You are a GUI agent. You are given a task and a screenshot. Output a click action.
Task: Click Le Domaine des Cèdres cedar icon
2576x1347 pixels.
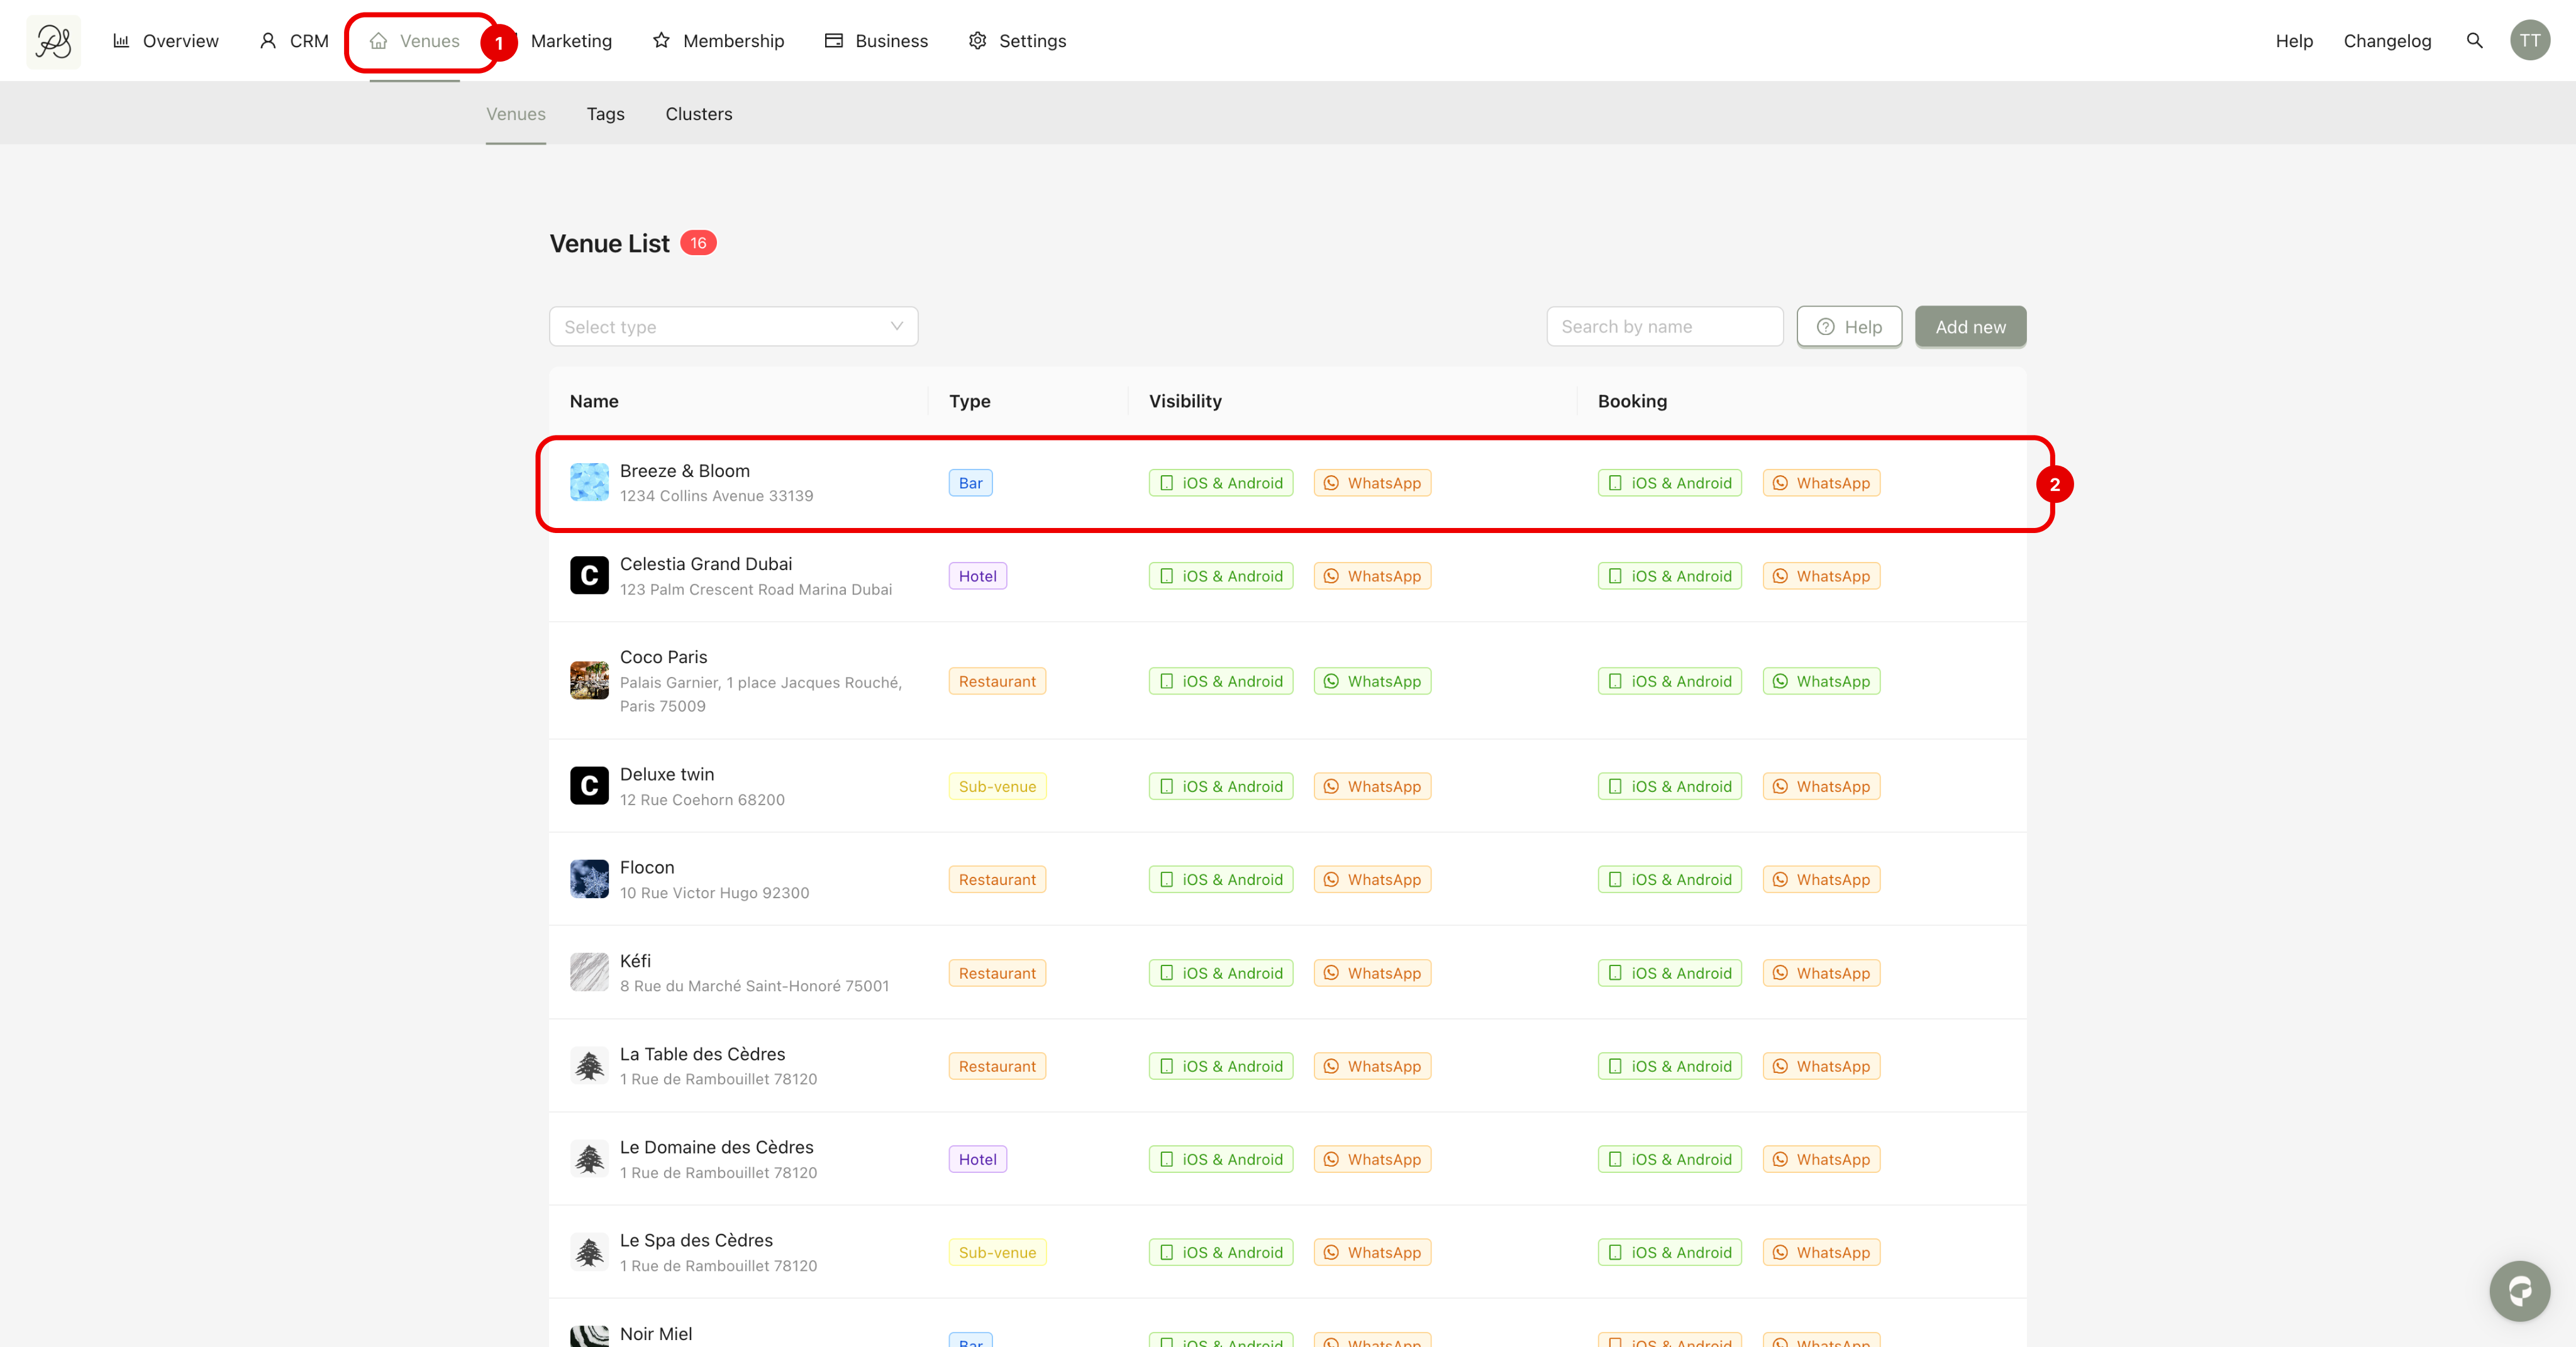(x=589, y=1159)
